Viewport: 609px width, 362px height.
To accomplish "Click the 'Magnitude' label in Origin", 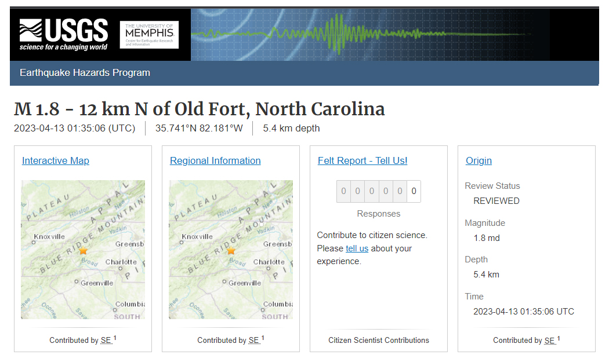I will pos(485,223).
